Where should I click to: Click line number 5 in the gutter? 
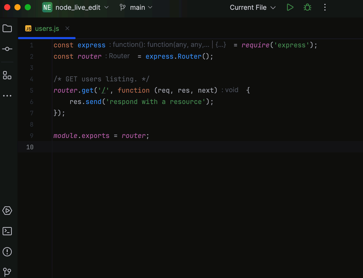pos(31,90)
